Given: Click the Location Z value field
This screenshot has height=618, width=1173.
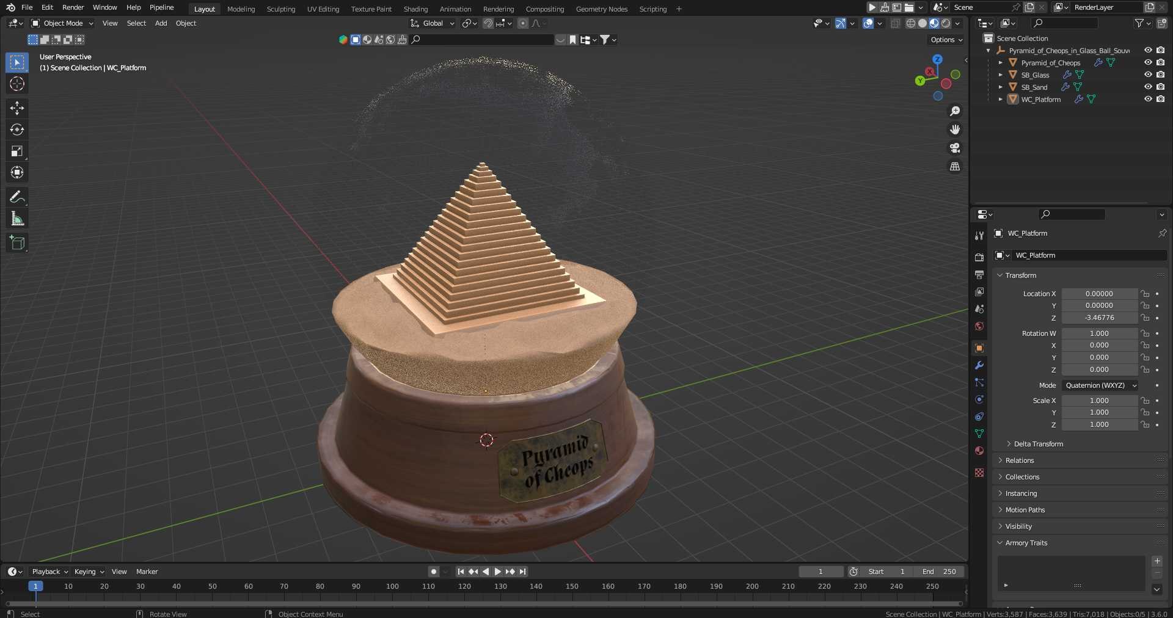Looking at the screenshot, I should (x=1099, y=318).
